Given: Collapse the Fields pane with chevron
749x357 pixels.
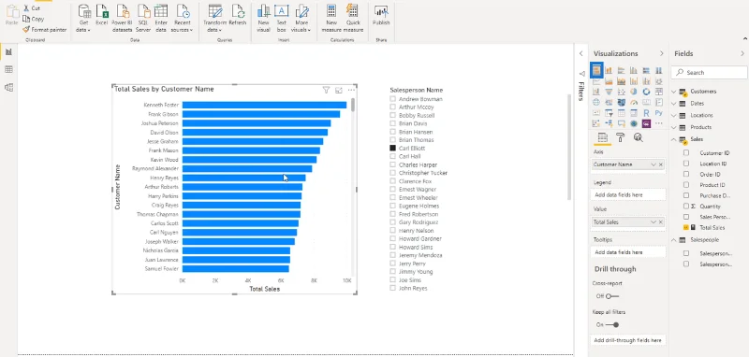Looking at the screenshot, I should point(742,53).
